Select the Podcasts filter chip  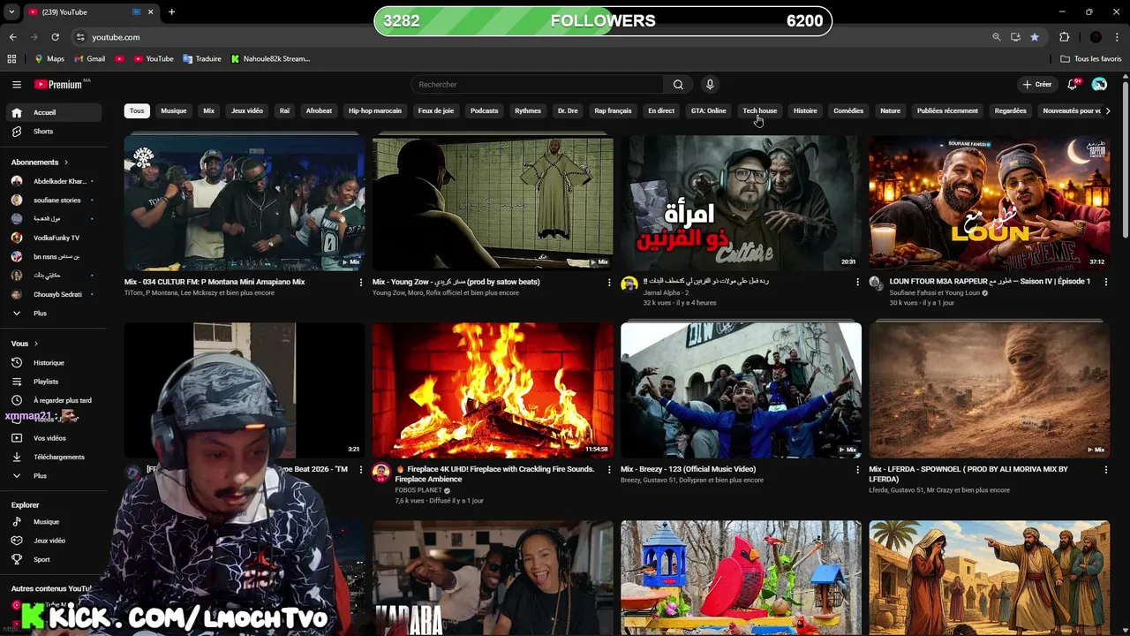(484, 111)
